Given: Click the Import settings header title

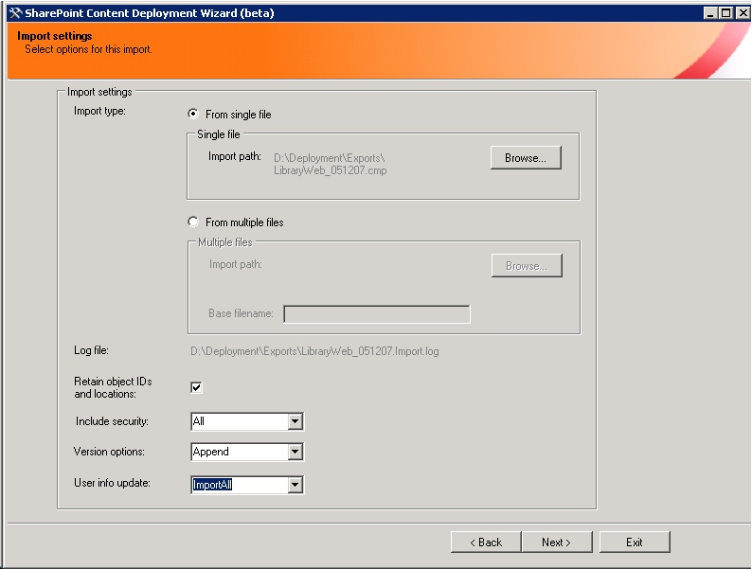Looking at the screenshot, I should coord(55,36).
